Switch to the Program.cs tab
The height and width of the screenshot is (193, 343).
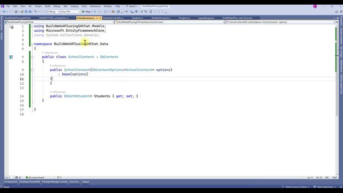click(x=184, y=18)
